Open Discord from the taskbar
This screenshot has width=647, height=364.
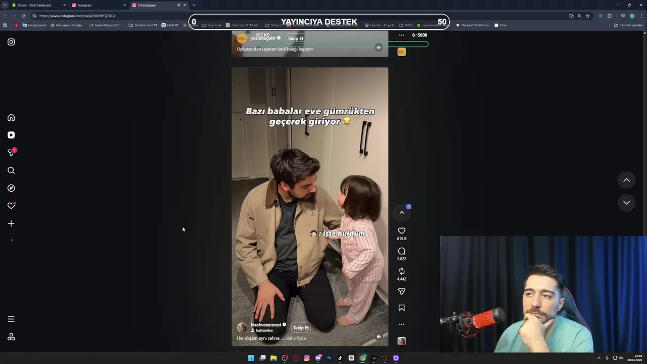pos(318,358)
